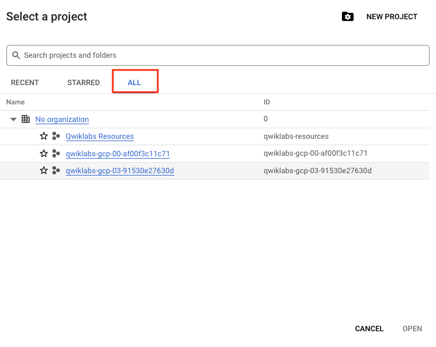The height and width of the screenshot is (347, 436).
Task: Star the Qwiklabs Resources project
Action: tap(44, 136)
